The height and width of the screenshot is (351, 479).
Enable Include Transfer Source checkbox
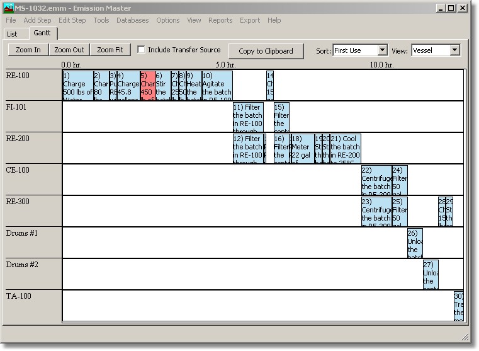click(141, 49)
